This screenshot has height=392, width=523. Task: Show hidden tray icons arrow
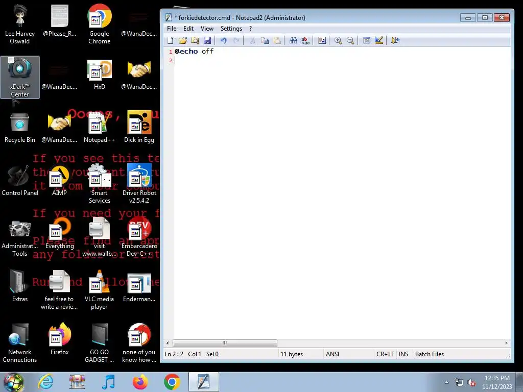(446, 383)
